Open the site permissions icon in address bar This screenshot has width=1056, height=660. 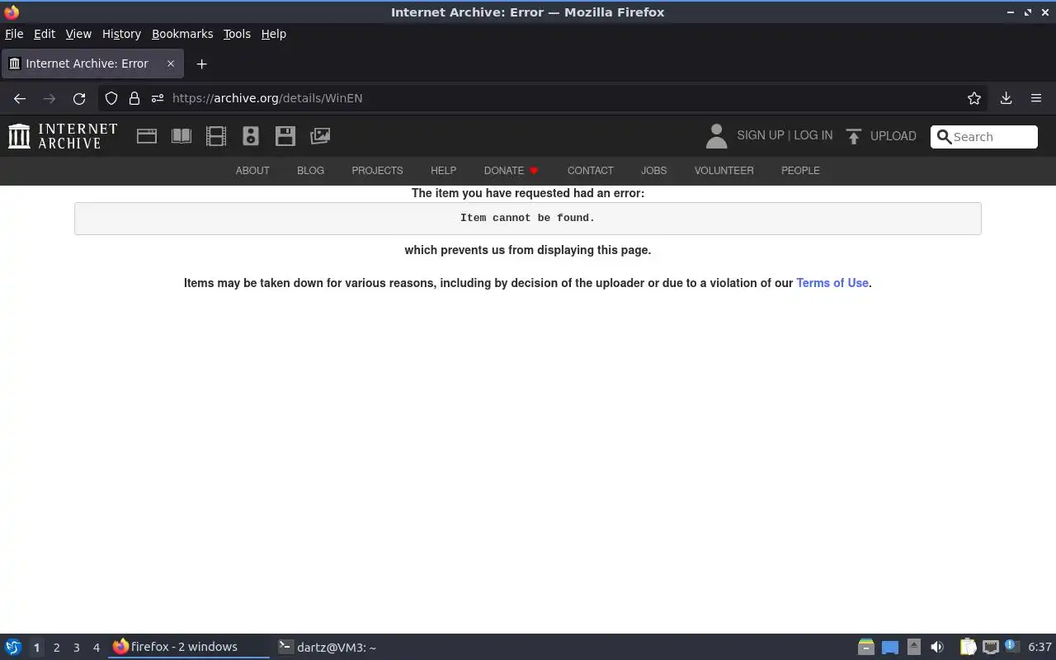158,98
